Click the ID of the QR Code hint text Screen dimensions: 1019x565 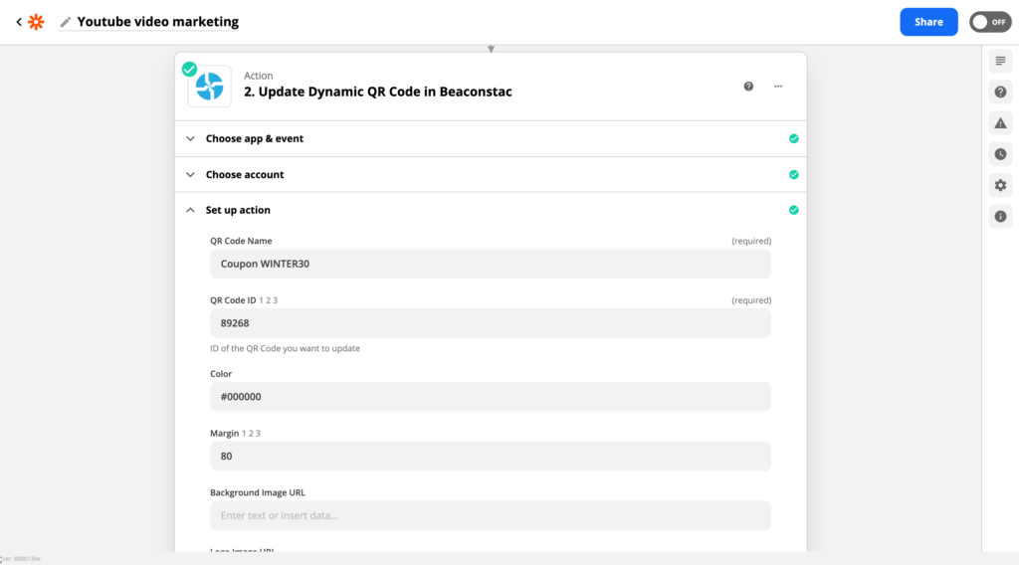pos(285,349)
